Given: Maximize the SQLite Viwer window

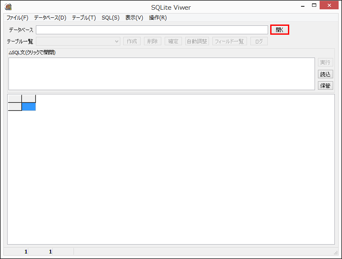Looking at the screenshot, I should tap(314, 6).
